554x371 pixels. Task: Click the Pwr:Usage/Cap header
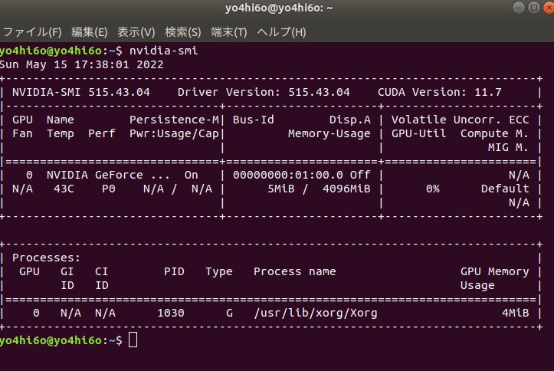coord(174,134)
